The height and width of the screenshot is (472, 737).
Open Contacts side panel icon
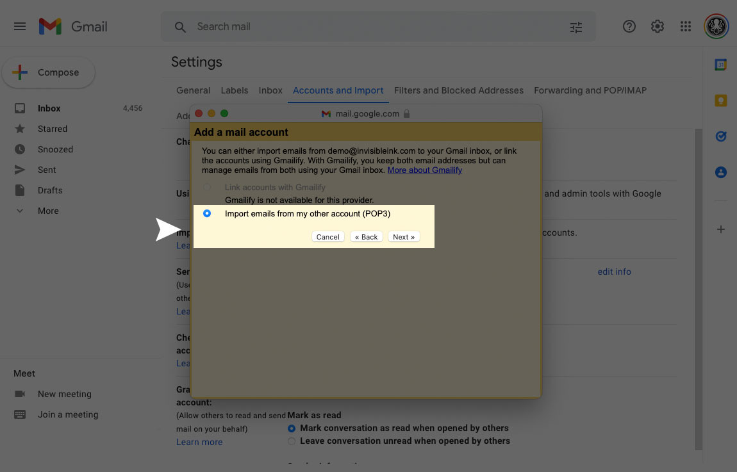click(x=720, y=172)
